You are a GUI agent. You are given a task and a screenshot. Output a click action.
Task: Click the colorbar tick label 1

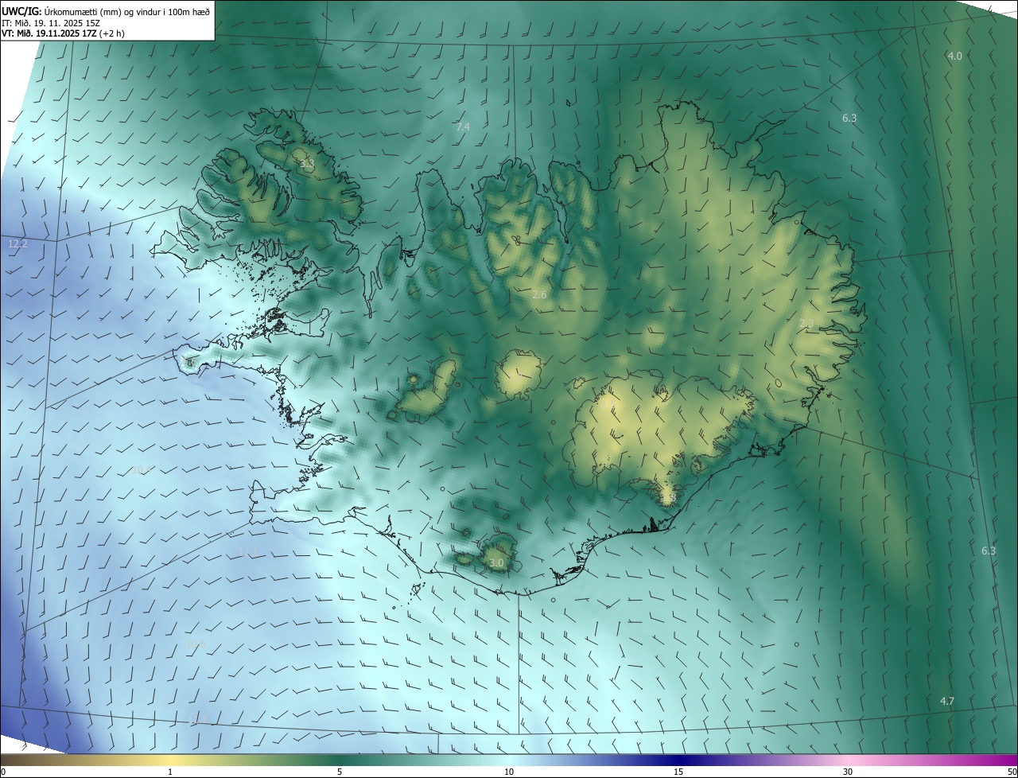[x=170, y=772]
